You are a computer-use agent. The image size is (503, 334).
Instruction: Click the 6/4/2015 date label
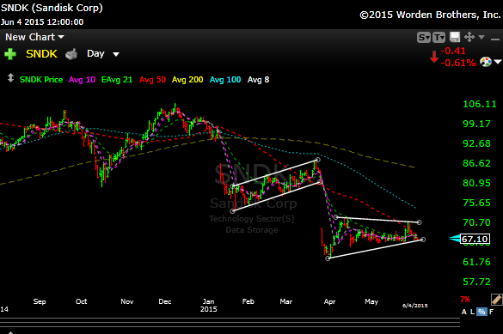click(414, 306)
